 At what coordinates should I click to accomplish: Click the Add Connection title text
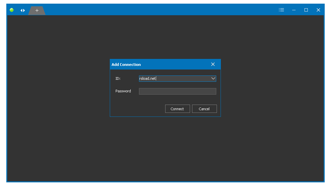click(x=126, y=65)
